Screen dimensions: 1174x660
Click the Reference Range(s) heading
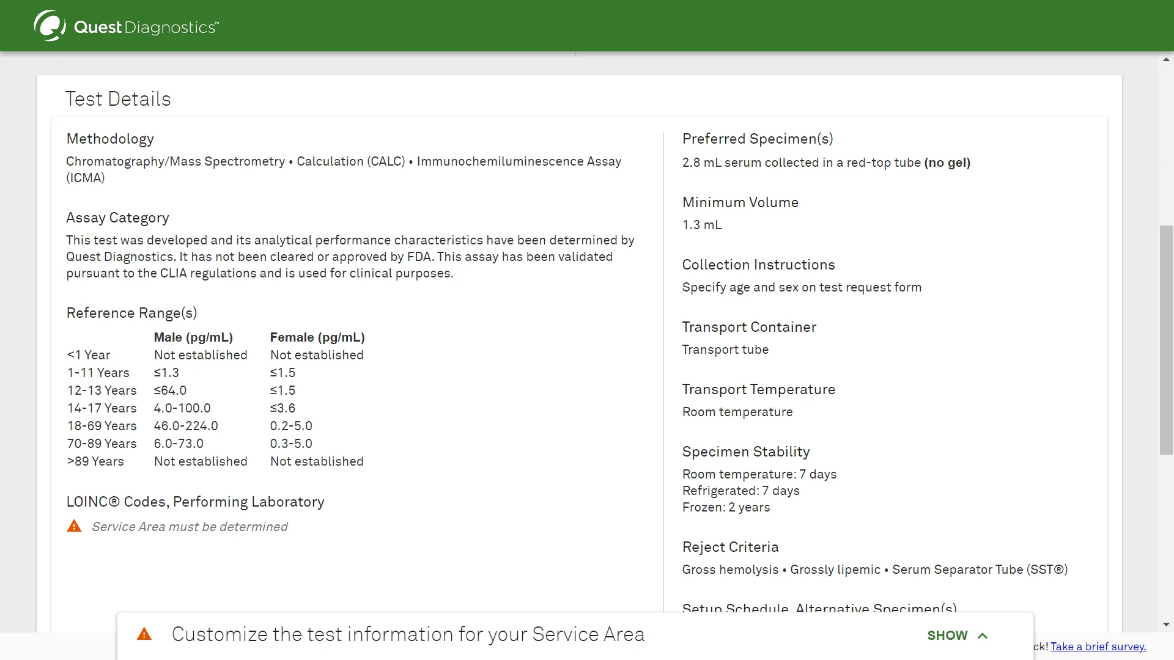tap(131, 313)
